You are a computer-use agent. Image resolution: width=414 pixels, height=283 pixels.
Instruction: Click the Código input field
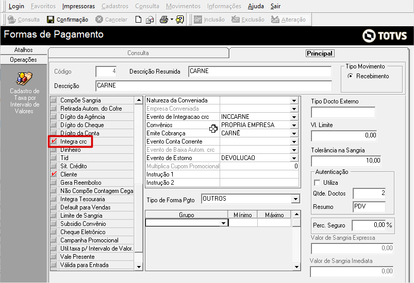[106, 72]
